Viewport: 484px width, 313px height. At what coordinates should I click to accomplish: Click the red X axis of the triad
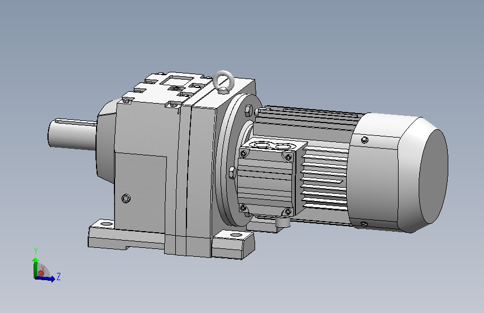click(x=40, y=273)
